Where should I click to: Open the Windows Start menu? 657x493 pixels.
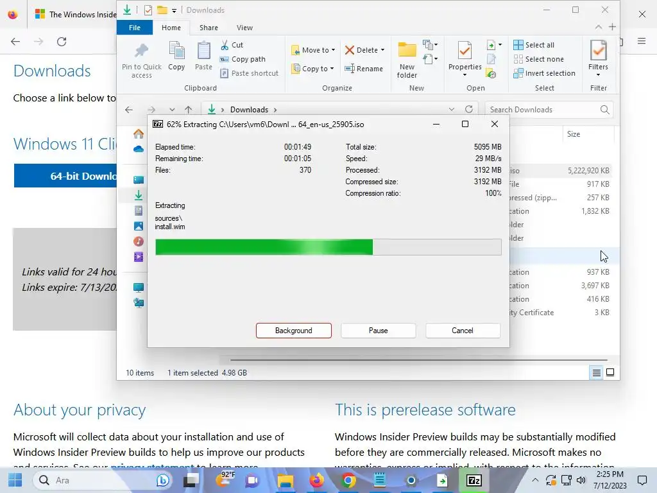point(15,480)
